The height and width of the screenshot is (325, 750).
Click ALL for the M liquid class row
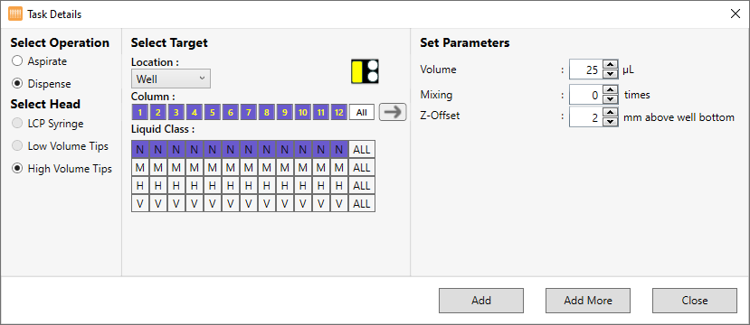[362, 168]
